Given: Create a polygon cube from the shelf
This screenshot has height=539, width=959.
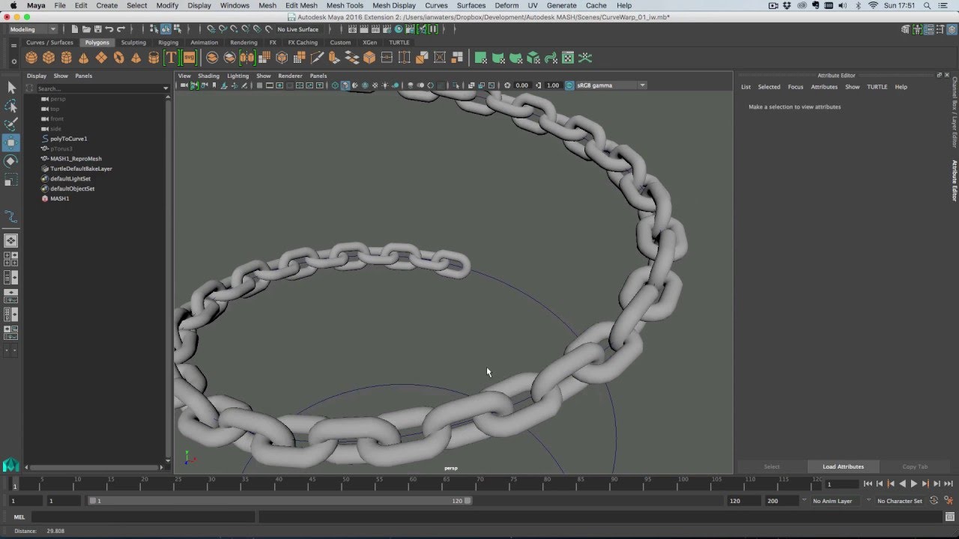Looking at the screenshot, I should click(49, 58).
